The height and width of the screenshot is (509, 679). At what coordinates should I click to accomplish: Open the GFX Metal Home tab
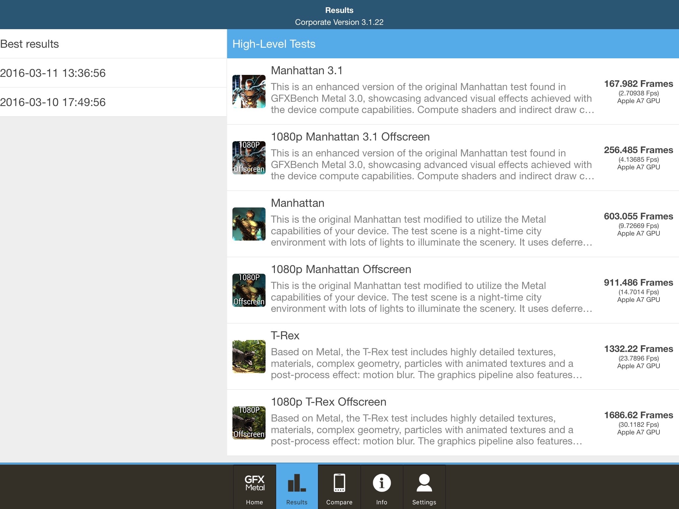(254, 487)
